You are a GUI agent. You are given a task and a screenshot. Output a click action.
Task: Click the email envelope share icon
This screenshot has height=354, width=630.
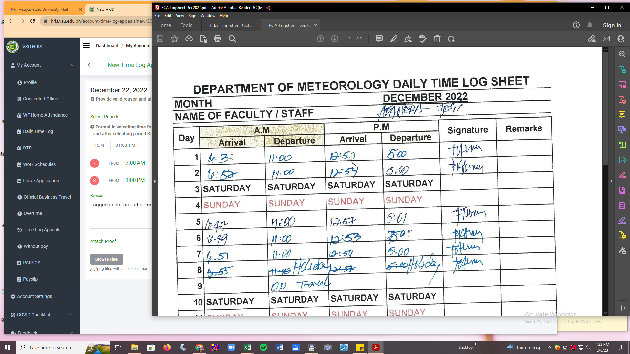[606, 39]
